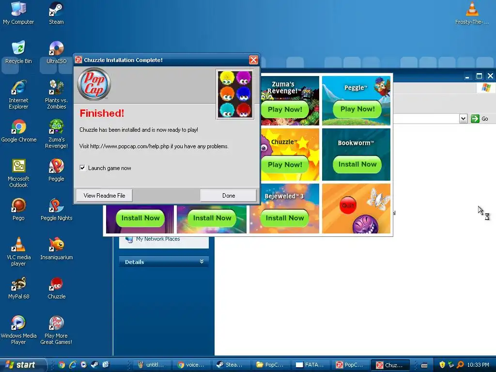Screen dimensions: 496x372
Task: Click the on-screen keyboard icon in taskbar
Action: [424, 365]
